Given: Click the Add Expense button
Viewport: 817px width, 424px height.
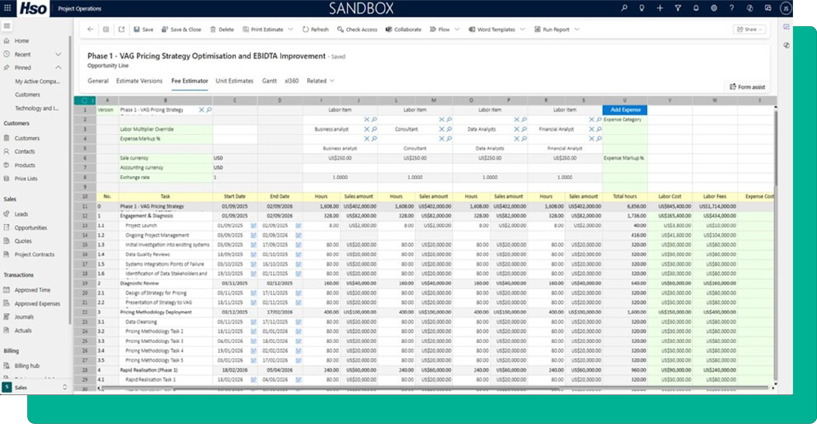Looking at the screenshot, I should [625, 110].
